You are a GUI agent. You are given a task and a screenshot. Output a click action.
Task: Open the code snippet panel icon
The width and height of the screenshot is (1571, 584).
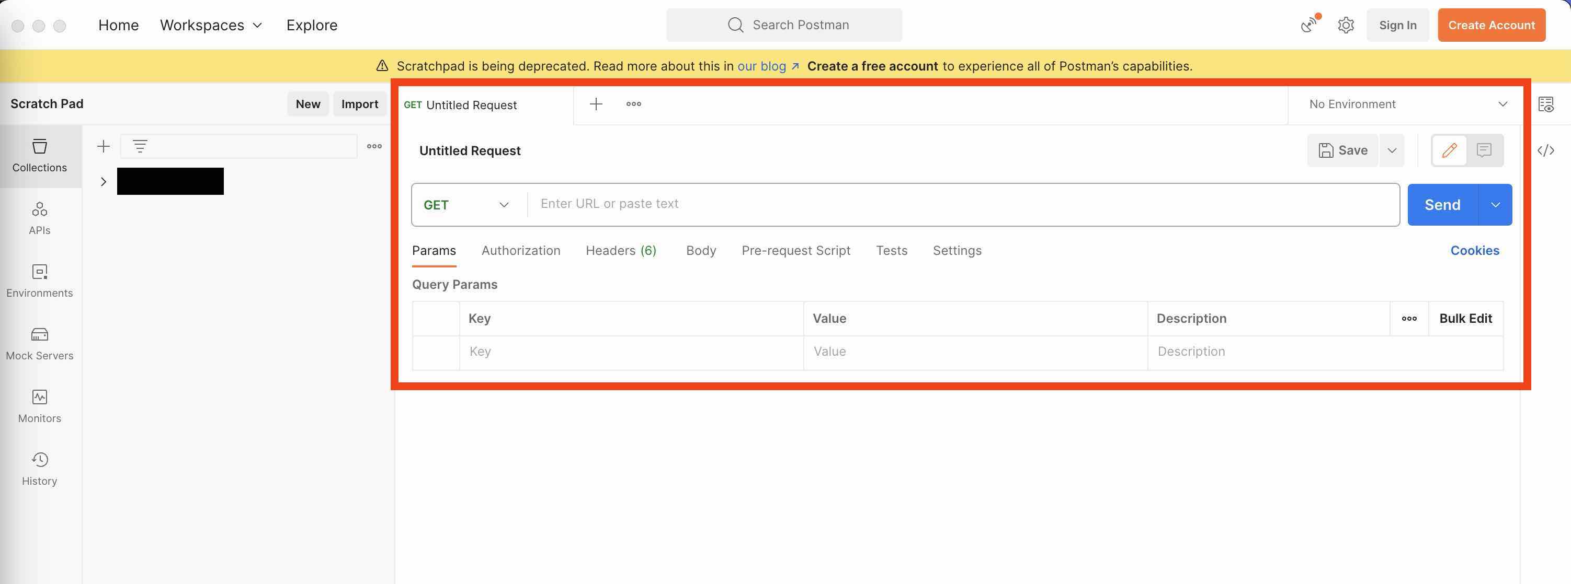[x=1546, y=150]
